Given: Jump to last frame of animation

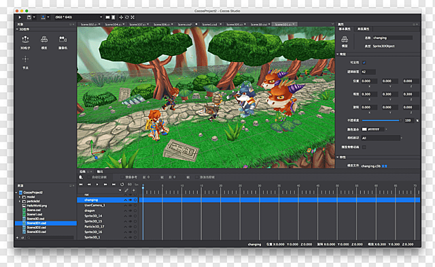Looking at the screenshot, I should tap(114, 185).
